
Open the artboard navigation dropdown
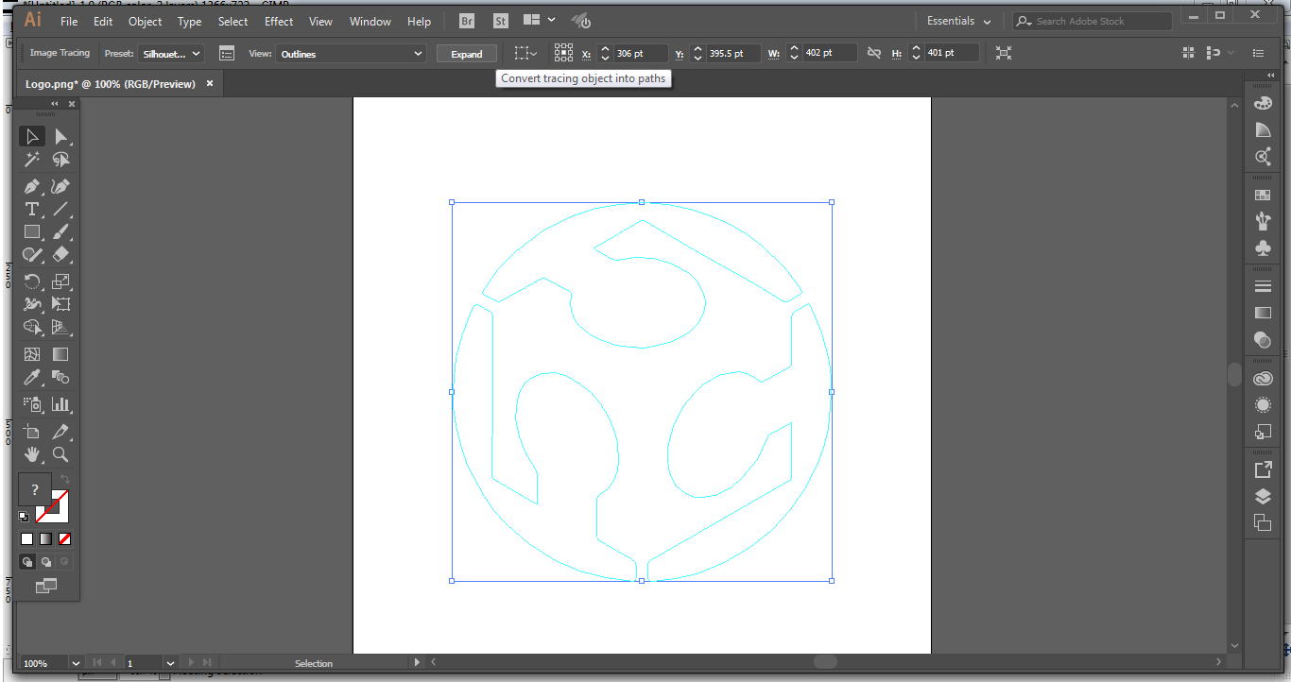[170, 663]
